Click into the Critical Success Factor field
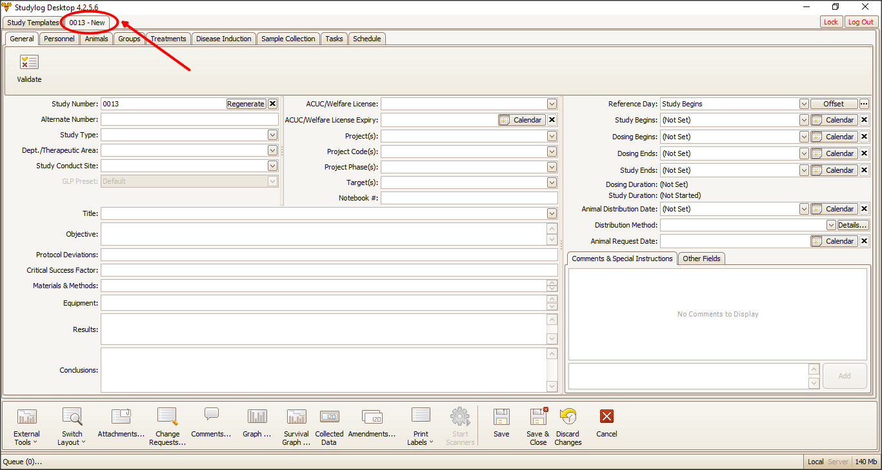This screenshot has height=470, width=882. [329, 270]
